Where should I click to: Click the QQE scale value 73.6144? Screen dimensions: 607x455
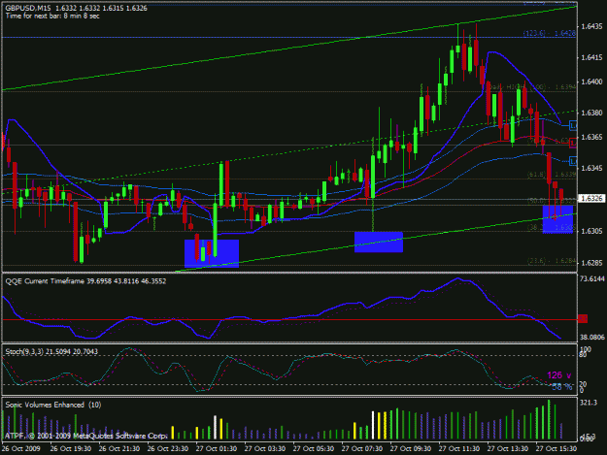coord(592,278)
